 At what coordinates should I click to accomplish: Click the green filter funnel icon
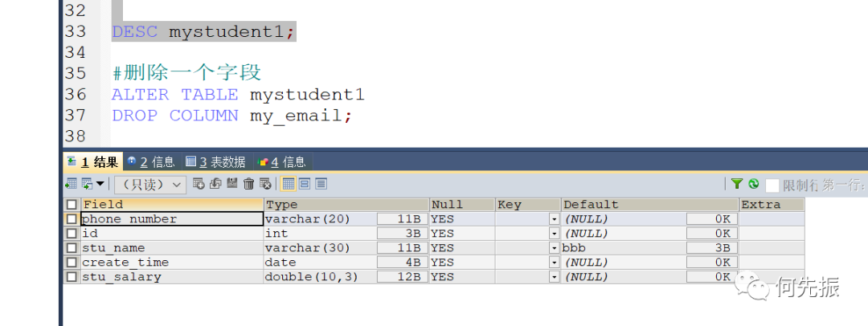(737, 185)
